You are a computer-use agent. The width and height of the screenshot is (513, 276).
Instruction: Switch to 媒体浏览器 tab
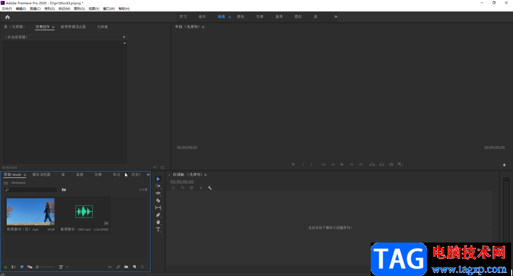[41, 175]
